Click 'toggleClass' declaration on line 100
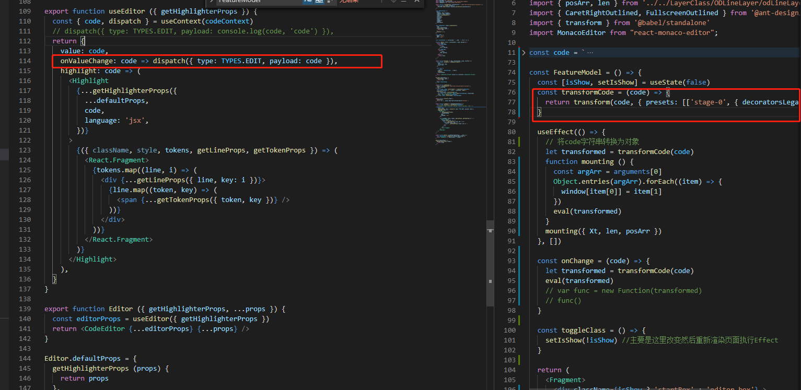801x390 pixels. 584,330
